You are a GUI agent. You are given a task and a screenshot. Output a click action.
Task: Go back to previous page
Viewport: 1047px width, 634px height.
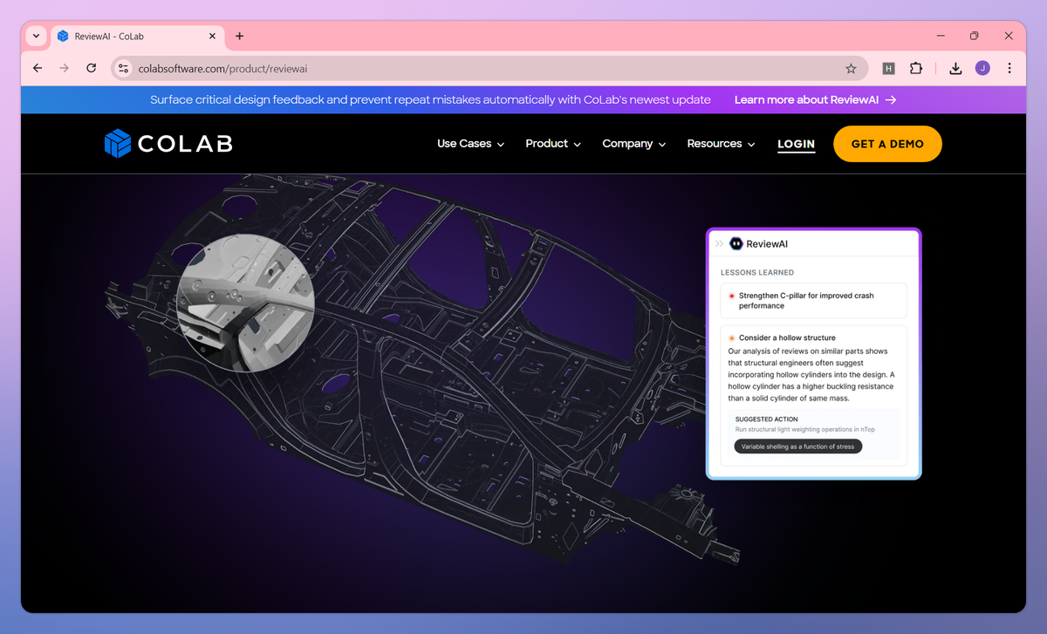pos(38,68)
